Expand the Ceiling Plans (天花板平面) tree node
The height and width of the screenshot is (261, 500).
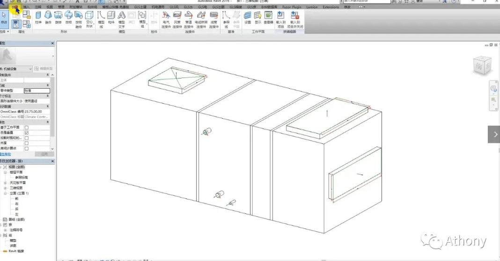point(5,183)
